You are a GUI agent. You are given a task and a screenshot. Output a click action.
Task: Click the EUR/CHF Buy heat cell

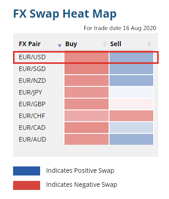(x=87, y=116)
